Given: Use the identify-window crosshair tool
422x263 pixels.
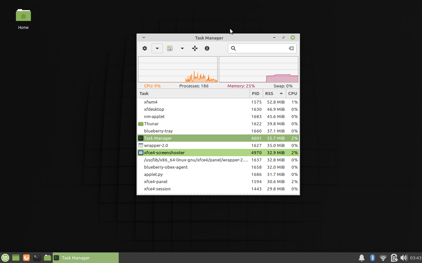Looking at the screenshot, I should click(x=195, y=48).
